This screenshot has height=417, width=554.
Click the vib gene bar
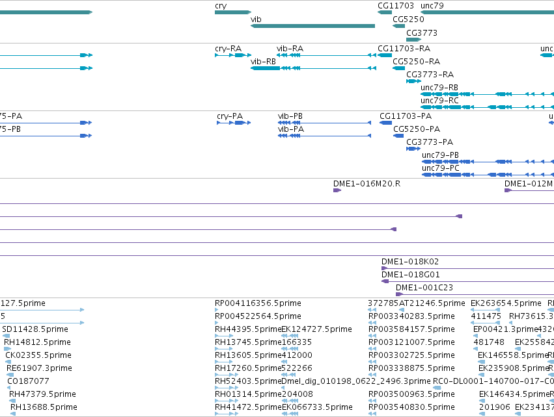click(312, 26)
